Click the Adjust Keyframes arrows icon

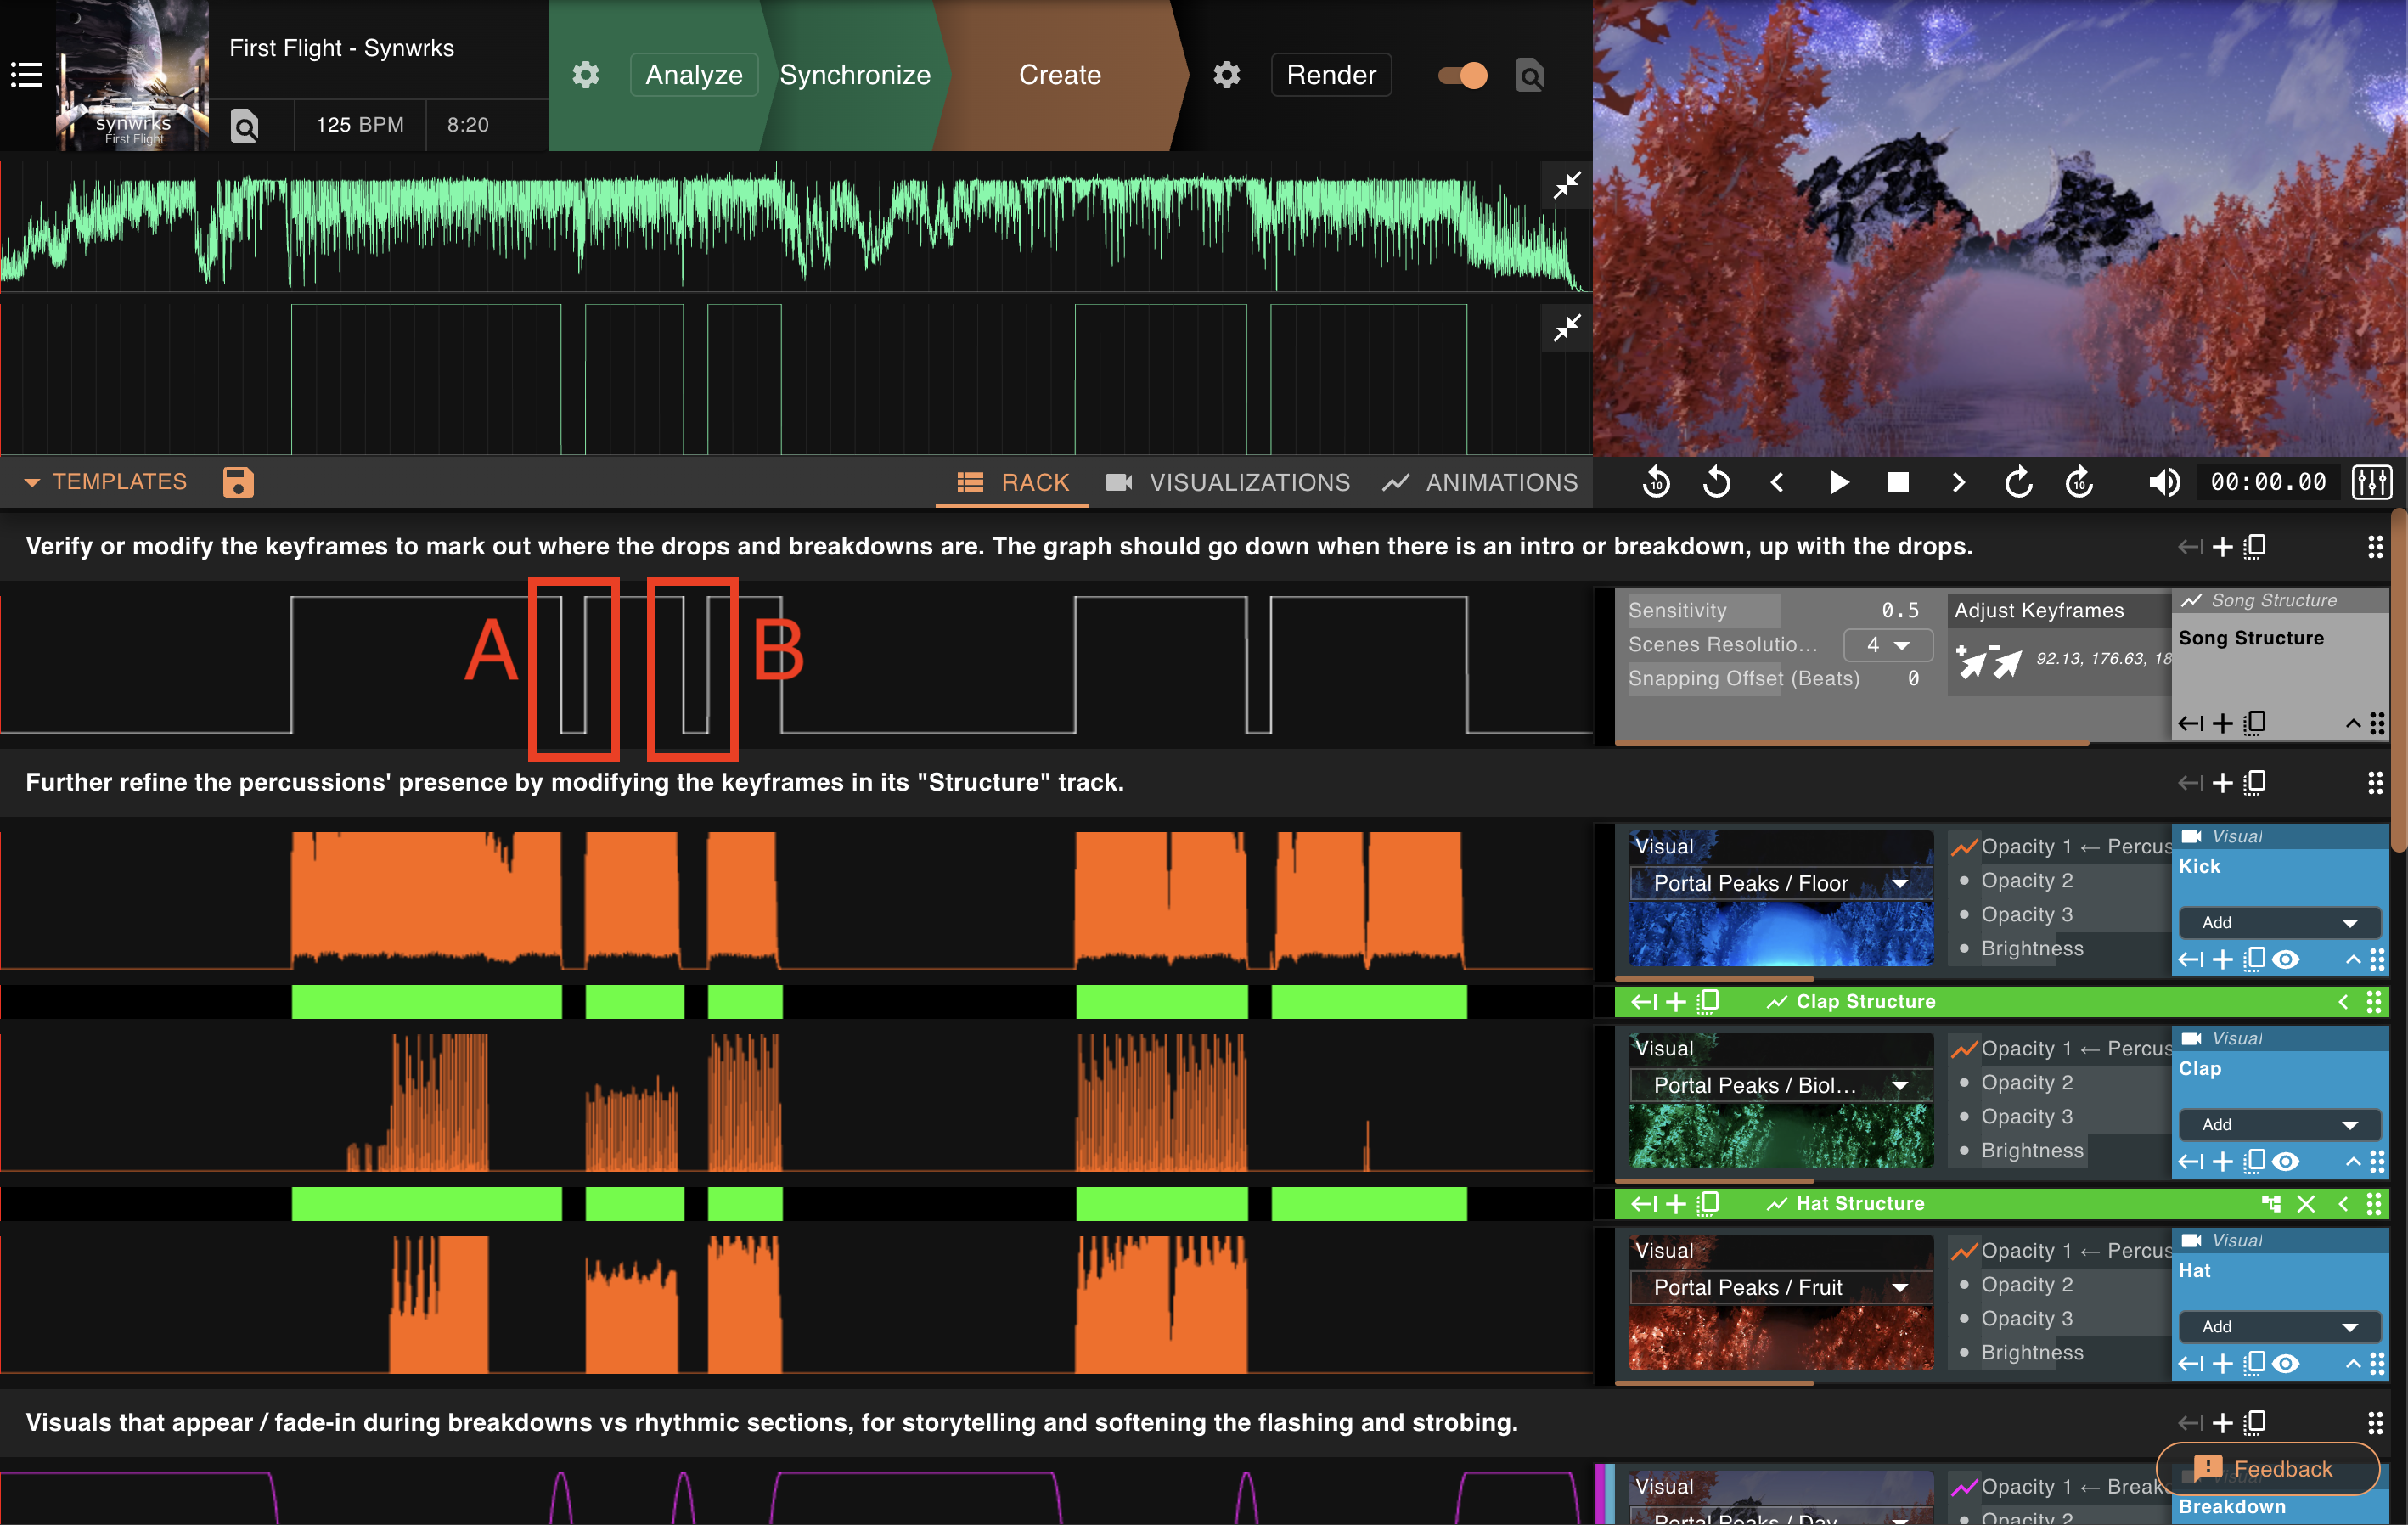point(1989,661)
